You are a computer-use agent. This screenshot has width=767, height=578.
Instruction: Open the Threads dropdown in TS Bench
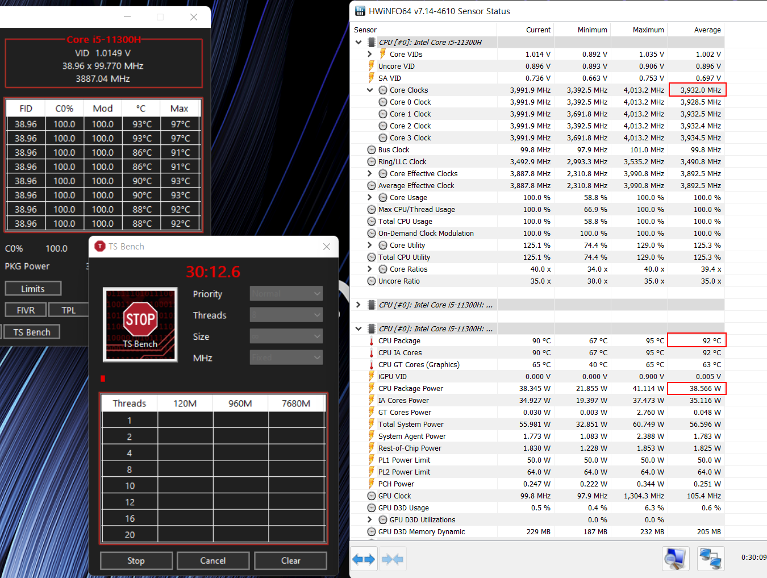[x=286, y=315]
